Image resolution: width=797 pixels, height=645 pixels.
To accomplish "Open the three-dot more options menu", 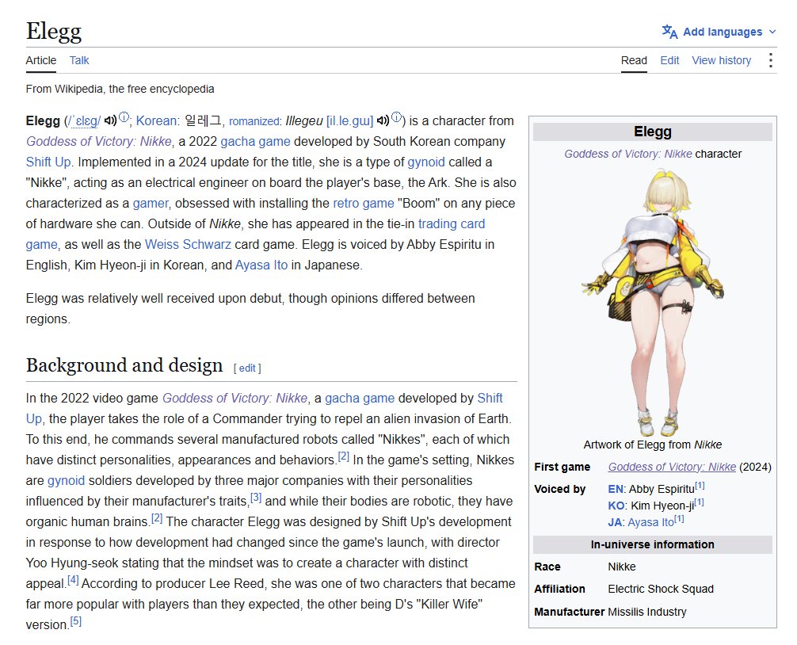I will tap(771, 60).
